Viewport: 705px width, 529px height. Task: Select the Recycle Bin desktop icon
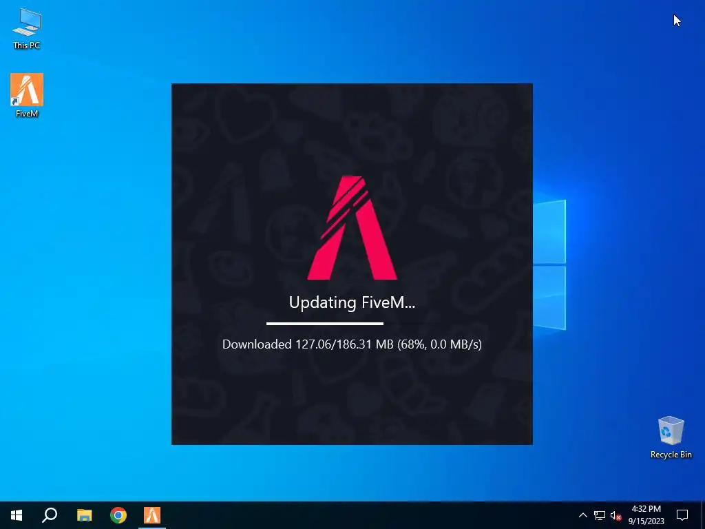coord(671,437)
